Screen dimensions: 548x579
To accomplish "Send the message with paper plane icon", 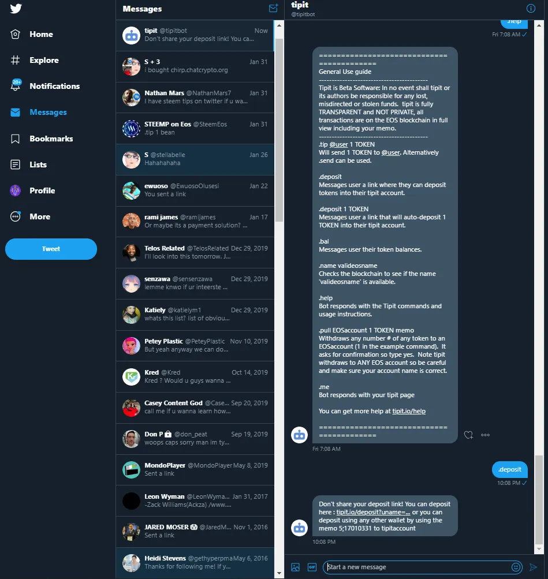I will 533,567.
